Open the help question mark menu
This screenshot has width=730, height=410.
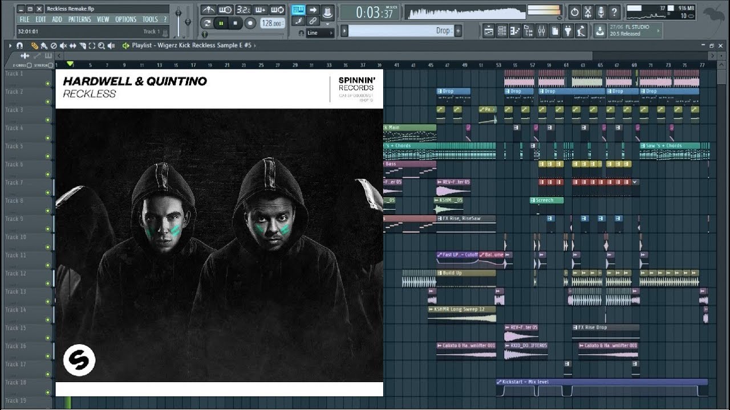[x=165, y=19]
